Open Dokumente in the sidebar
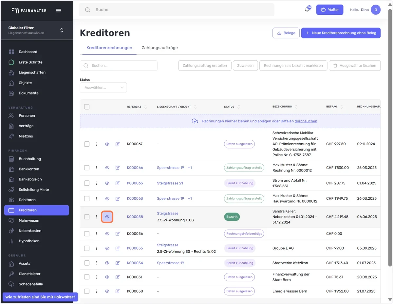The width and height of the screenshot is (393, 304). 28,93
